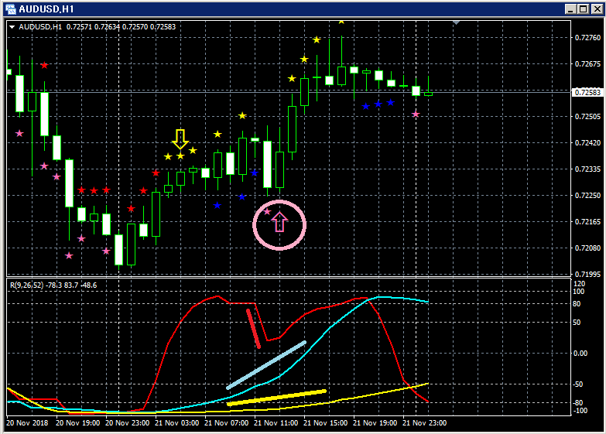The image size is (606, 434).
Task: Click the 21 Nov 15:00 time axis label
Action: click(325, 423)
